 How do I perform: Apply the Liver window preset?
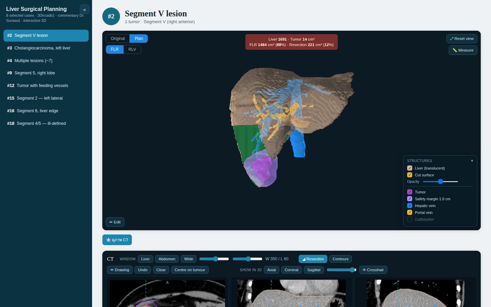click(x=145, y=259)
